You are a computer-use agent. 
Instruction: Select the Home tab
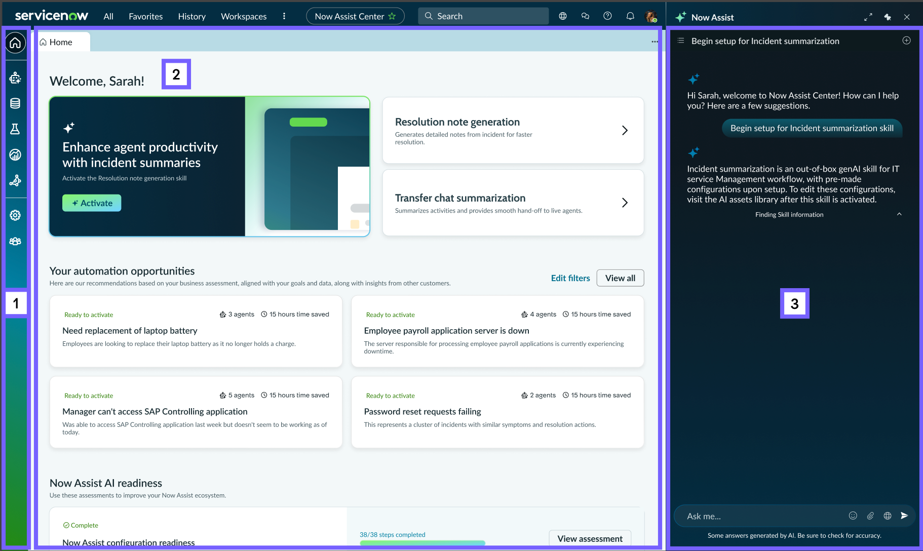pyautogui.click(x=62, y=42)
